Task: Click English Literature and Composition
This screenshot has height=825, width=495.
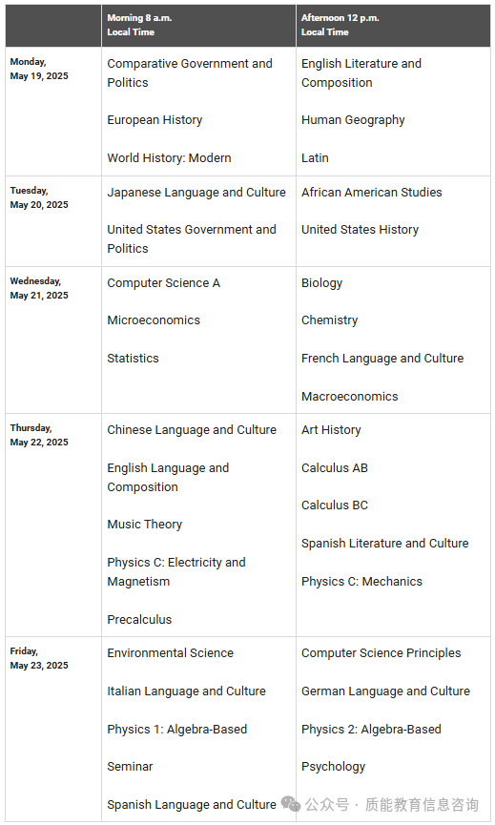Action: [x=361, y=73]
